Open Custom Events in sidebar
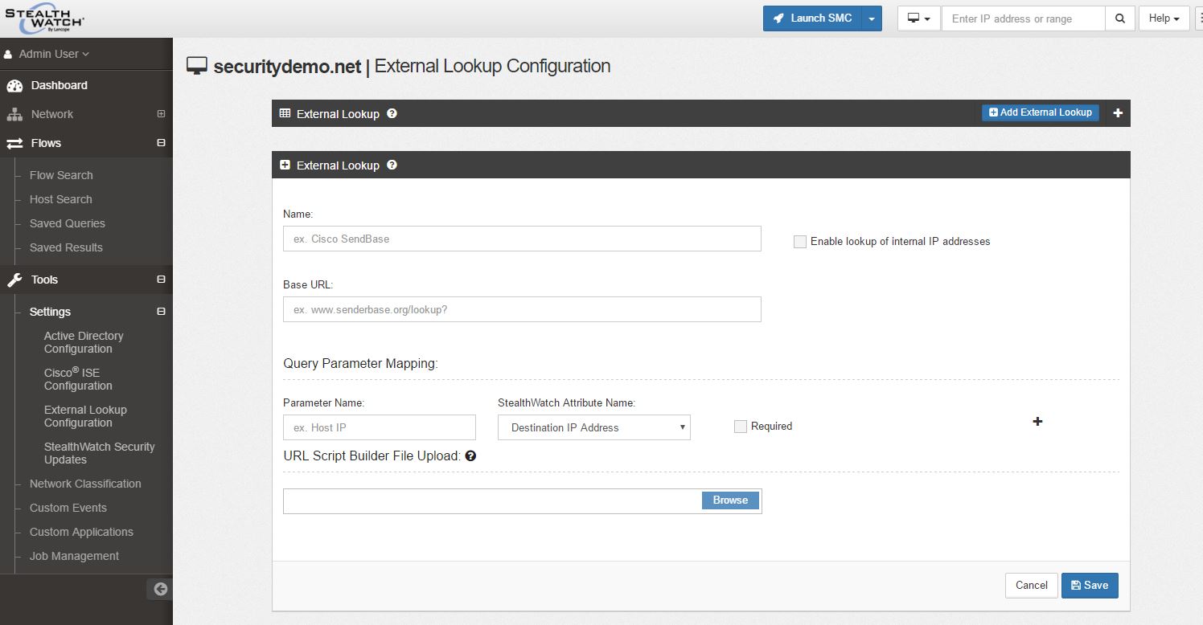 pyautogui.click(x=68, y=508)
